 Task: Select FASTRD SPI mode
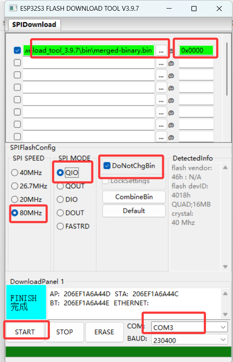pyautogui.click(x=73, y=226)
